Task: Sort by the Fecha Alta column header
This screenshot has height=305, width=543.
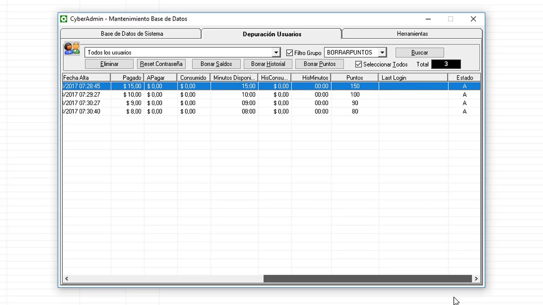Action: tap(87, 78)
